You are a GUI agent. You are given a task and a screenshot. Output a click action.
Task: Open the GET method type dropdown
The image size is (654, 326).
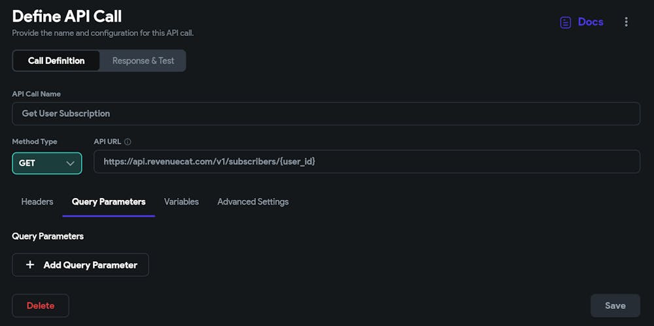[x=46, y=163]
